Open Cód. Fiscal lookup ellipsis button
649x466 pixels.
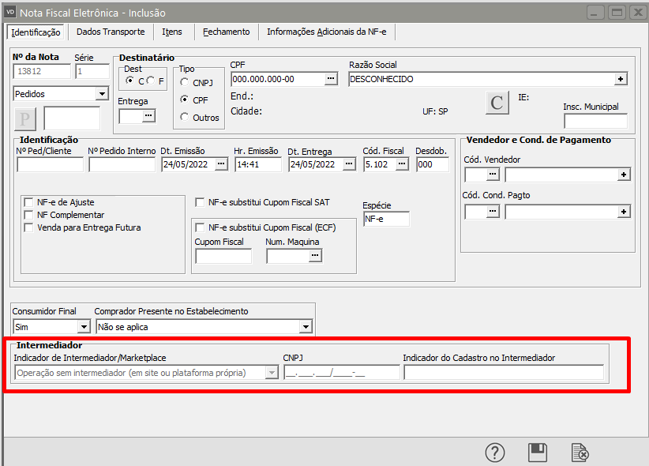coord(402,164)
